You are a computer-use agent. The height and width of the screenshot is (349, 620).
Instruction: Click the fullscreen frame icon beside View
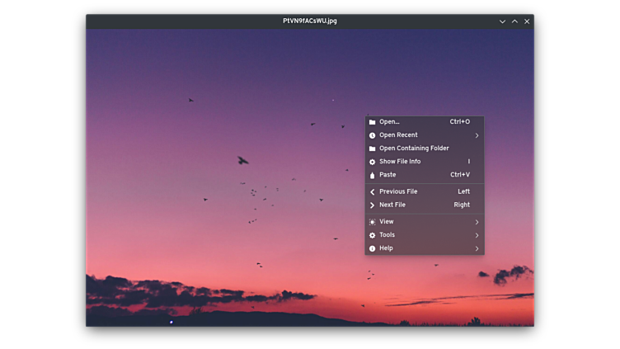373,222
